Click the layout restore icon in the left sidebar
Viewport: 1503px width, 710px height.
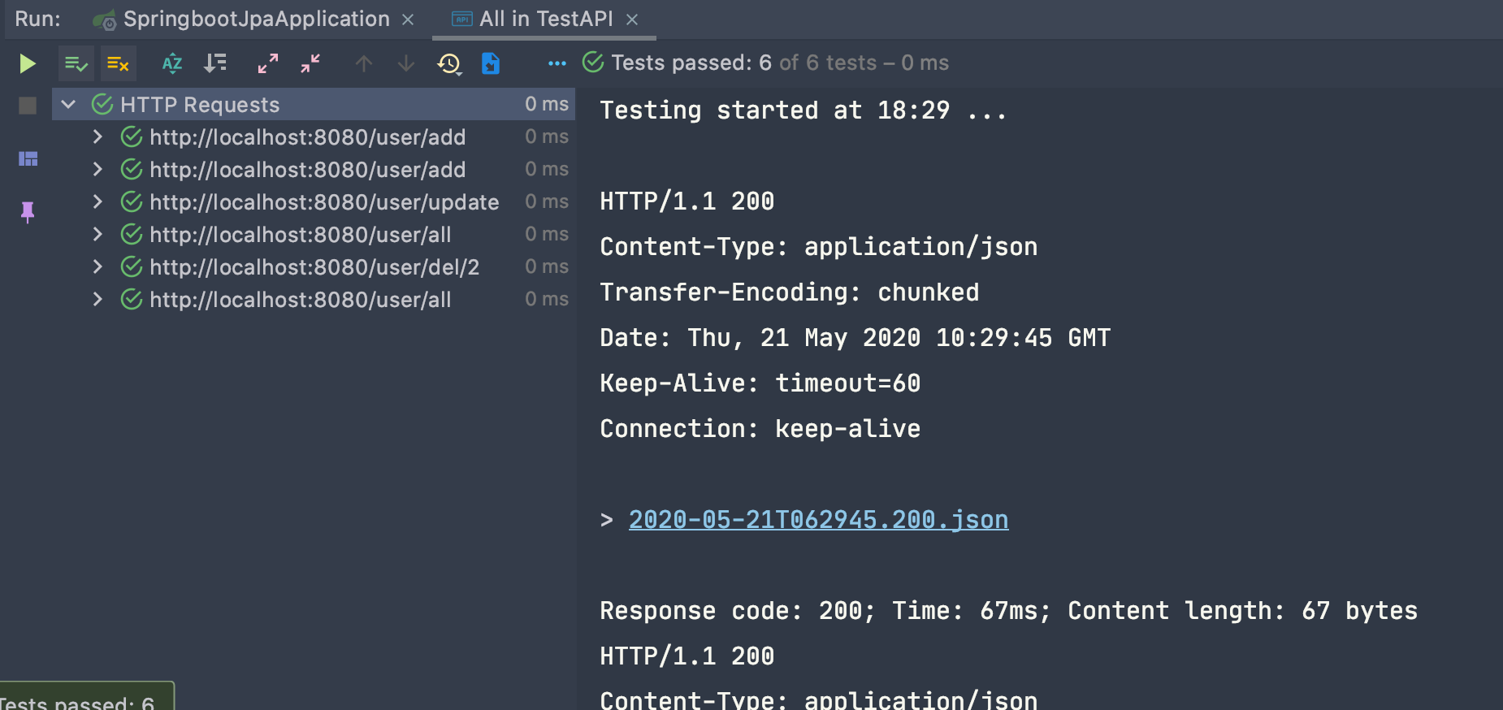click(28, 158)
